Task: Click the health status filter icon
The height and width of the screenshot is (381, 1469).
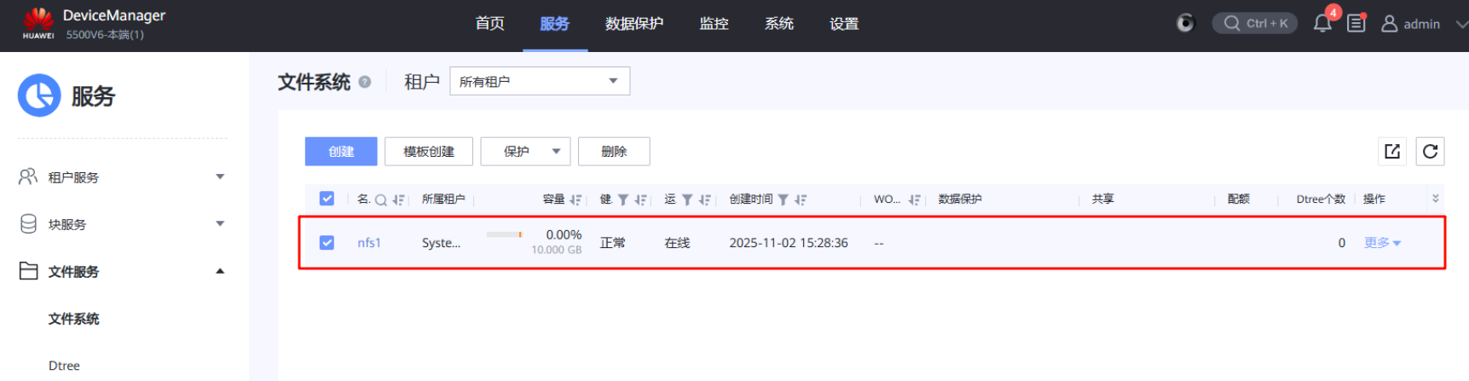Action: click(623, 199)
